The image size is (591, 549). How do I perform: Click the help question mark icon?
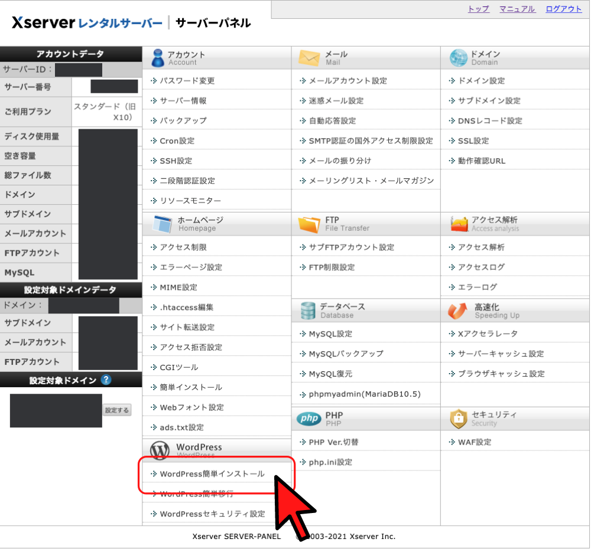(x=106, y=380)
